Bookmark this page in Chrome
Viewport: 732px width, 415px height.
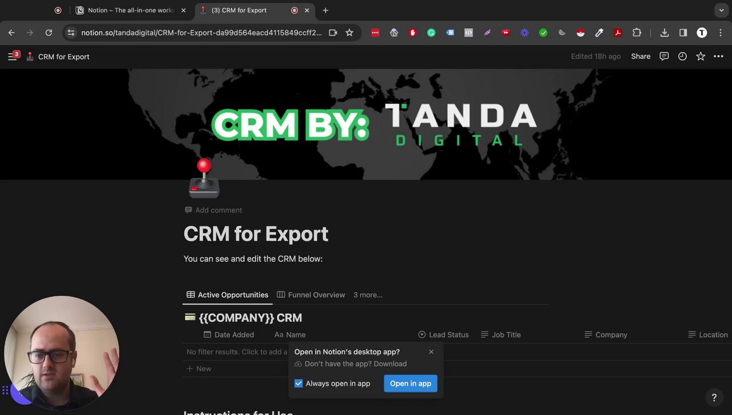(349, 33)
